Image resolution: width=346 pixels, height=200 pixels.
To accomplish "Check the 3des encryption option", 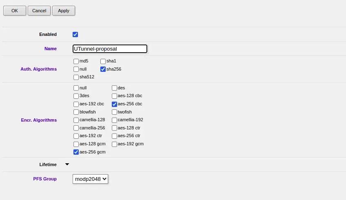I will [x=76, y=96].
